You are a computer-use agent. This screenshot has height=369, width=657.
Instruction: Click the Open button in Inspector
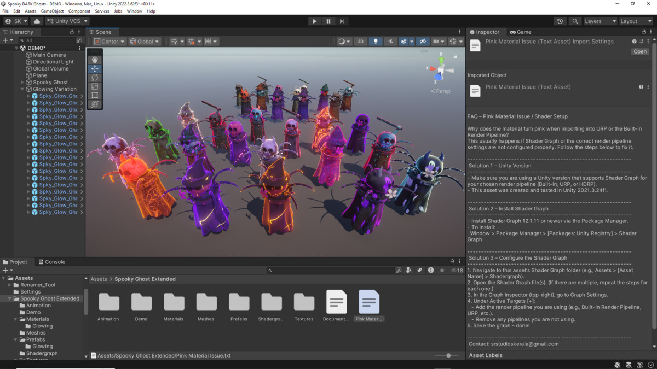(x=639, y=51)
